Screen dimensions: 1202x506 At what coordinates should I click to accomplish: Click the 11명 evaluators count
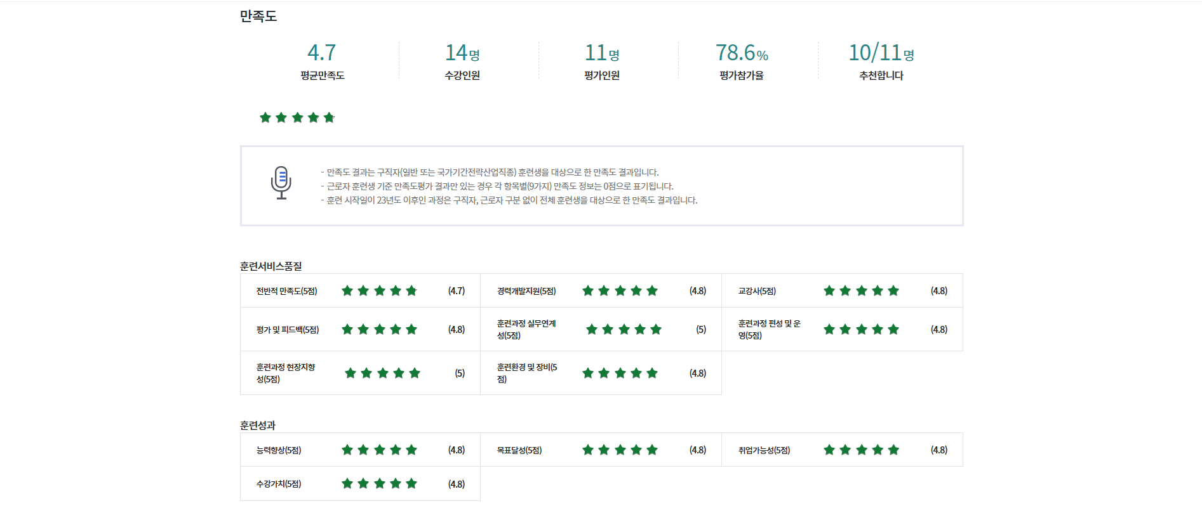tap(602, 53)
